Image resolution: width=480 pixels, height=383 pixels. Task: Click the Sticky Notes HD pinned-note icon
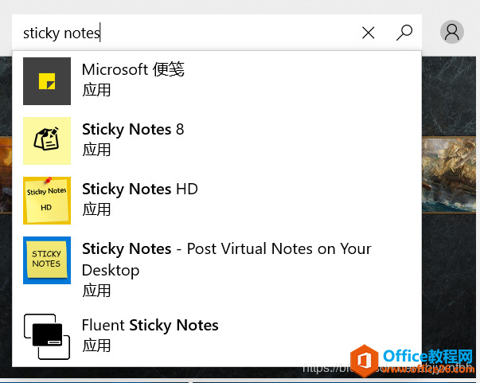pyautogui.click(x=47, y=201)
